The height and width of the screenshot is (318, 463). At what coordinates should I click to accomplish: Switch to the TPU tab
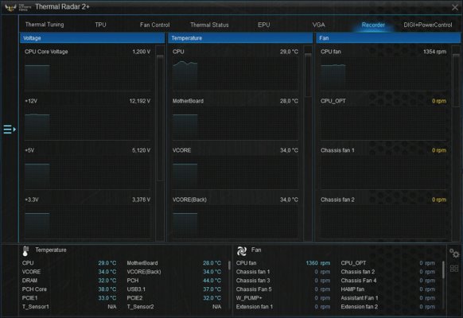(x=100, y=25)
